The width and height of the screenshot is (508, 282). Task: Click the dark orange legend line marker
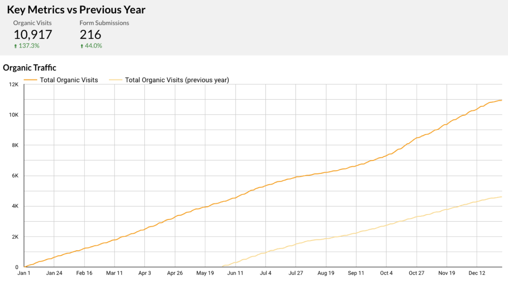point(31,80)
